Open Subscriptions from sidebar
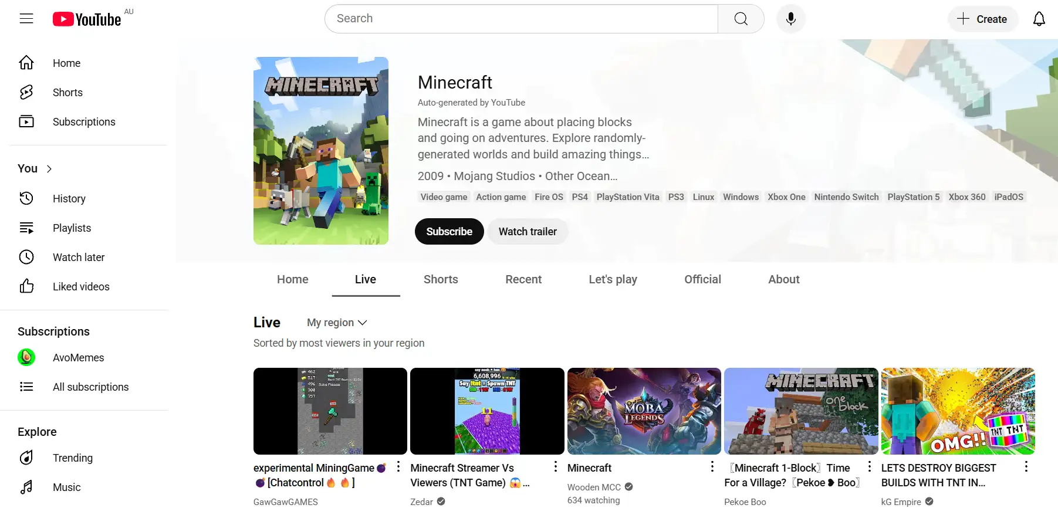The image size is (1058, 508). tap(88, 121)
